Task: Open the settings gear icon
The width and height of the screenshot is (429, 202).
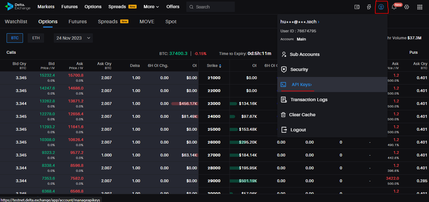Action: point(407,7)
